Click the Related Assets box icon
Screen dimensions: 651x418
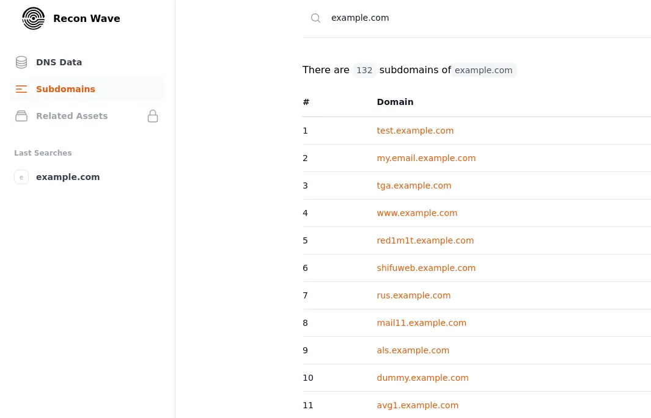(x=21, y=116)
